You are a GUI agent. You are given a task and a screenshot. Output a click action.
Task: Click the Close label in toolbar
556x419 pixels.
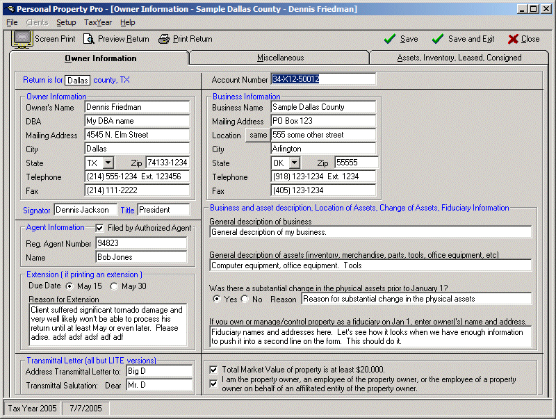[530, 39]
